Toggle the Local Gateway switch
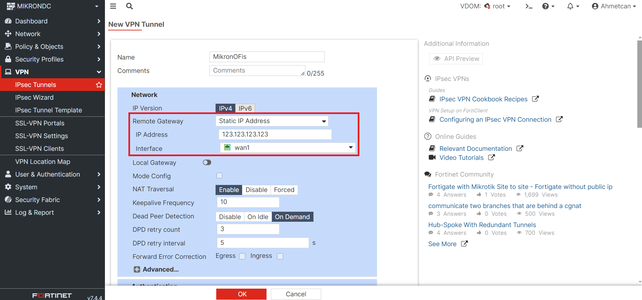The width and height of the screenshot is (642, 300). (207, 163)
